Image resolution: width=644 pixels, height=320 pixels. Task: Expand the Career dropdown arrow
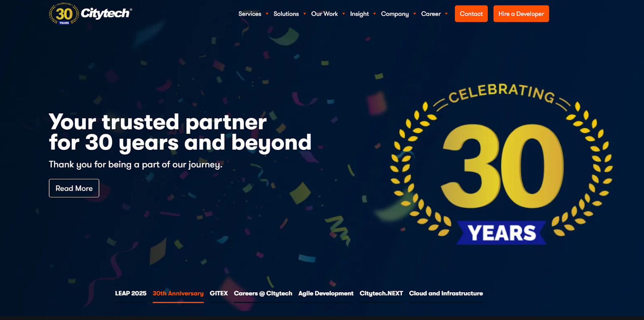[x=446, y=14]
